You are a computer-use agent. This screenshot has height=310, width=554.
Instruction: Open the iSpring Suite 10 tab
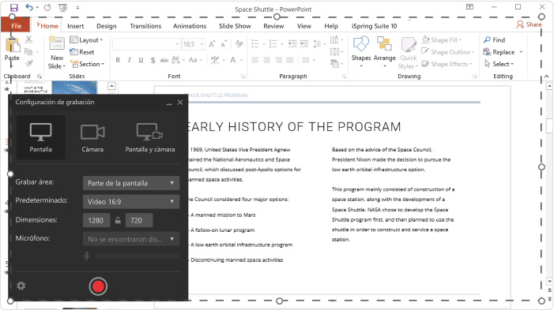pyautogui.click(x=374, y=26)
